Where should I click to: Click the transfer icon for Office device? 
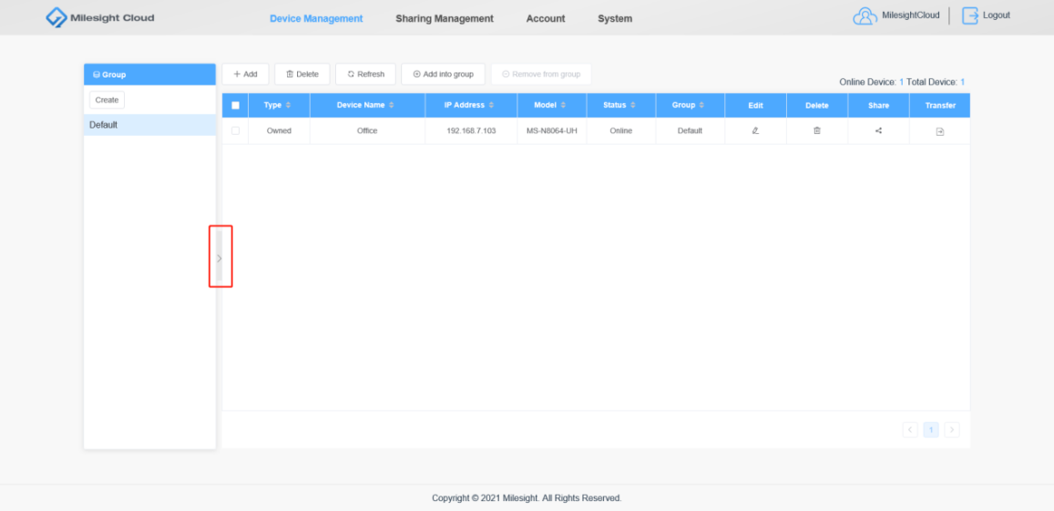pyautogui.click(x=940, y=132)
